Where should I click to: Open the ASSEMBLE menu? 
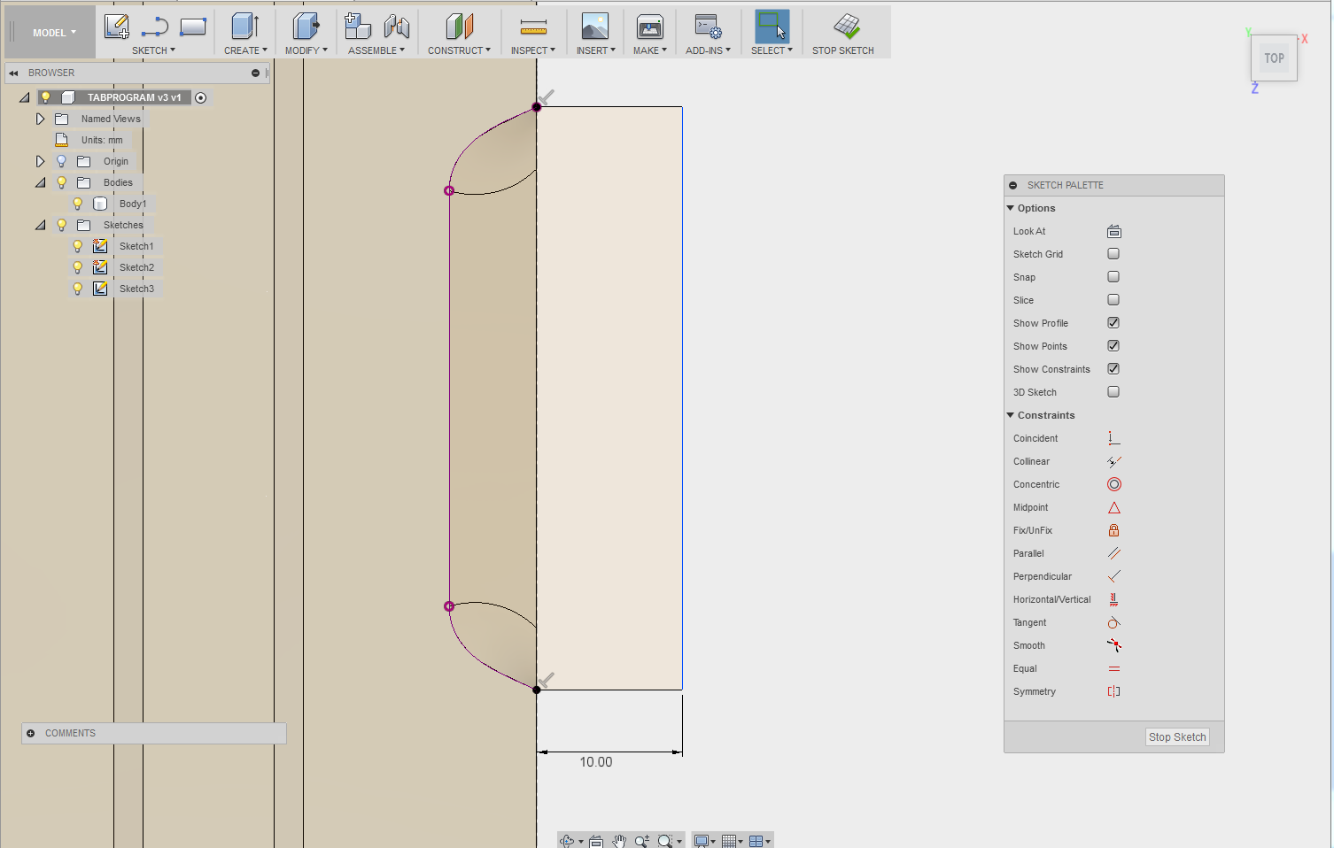(x=376, y=50)
